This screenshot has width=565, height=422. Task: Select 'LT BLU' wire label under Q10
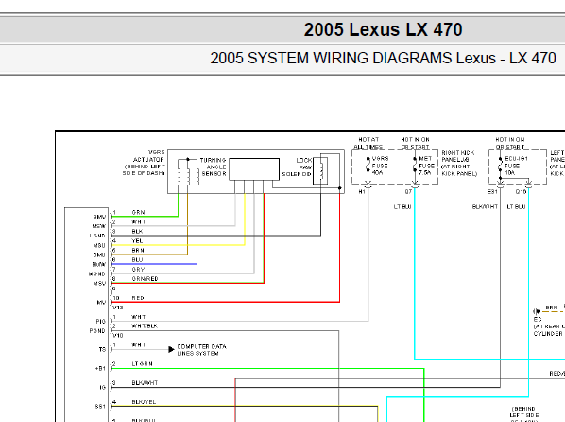tap(517, 207)
